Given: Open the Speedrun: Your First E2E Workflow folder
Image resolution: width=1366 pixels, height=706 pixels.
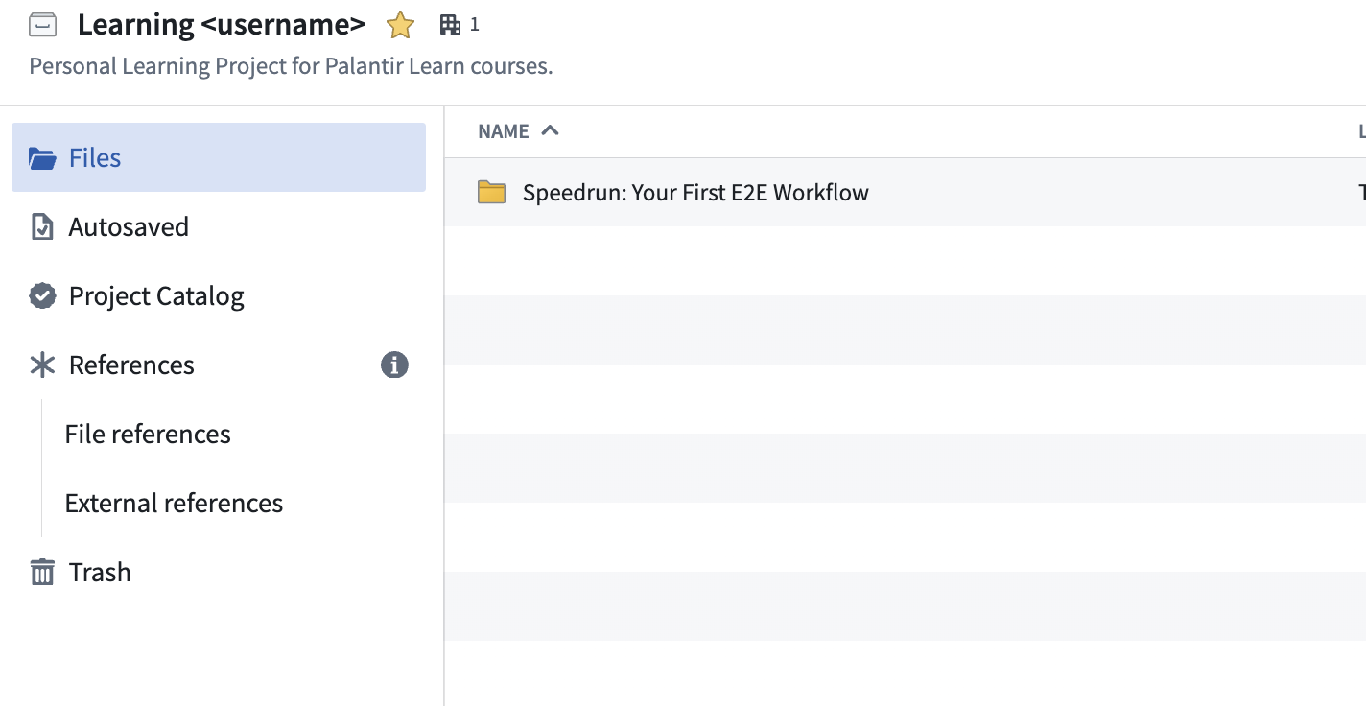Looking at the screenshot, I should pos(695,192).
